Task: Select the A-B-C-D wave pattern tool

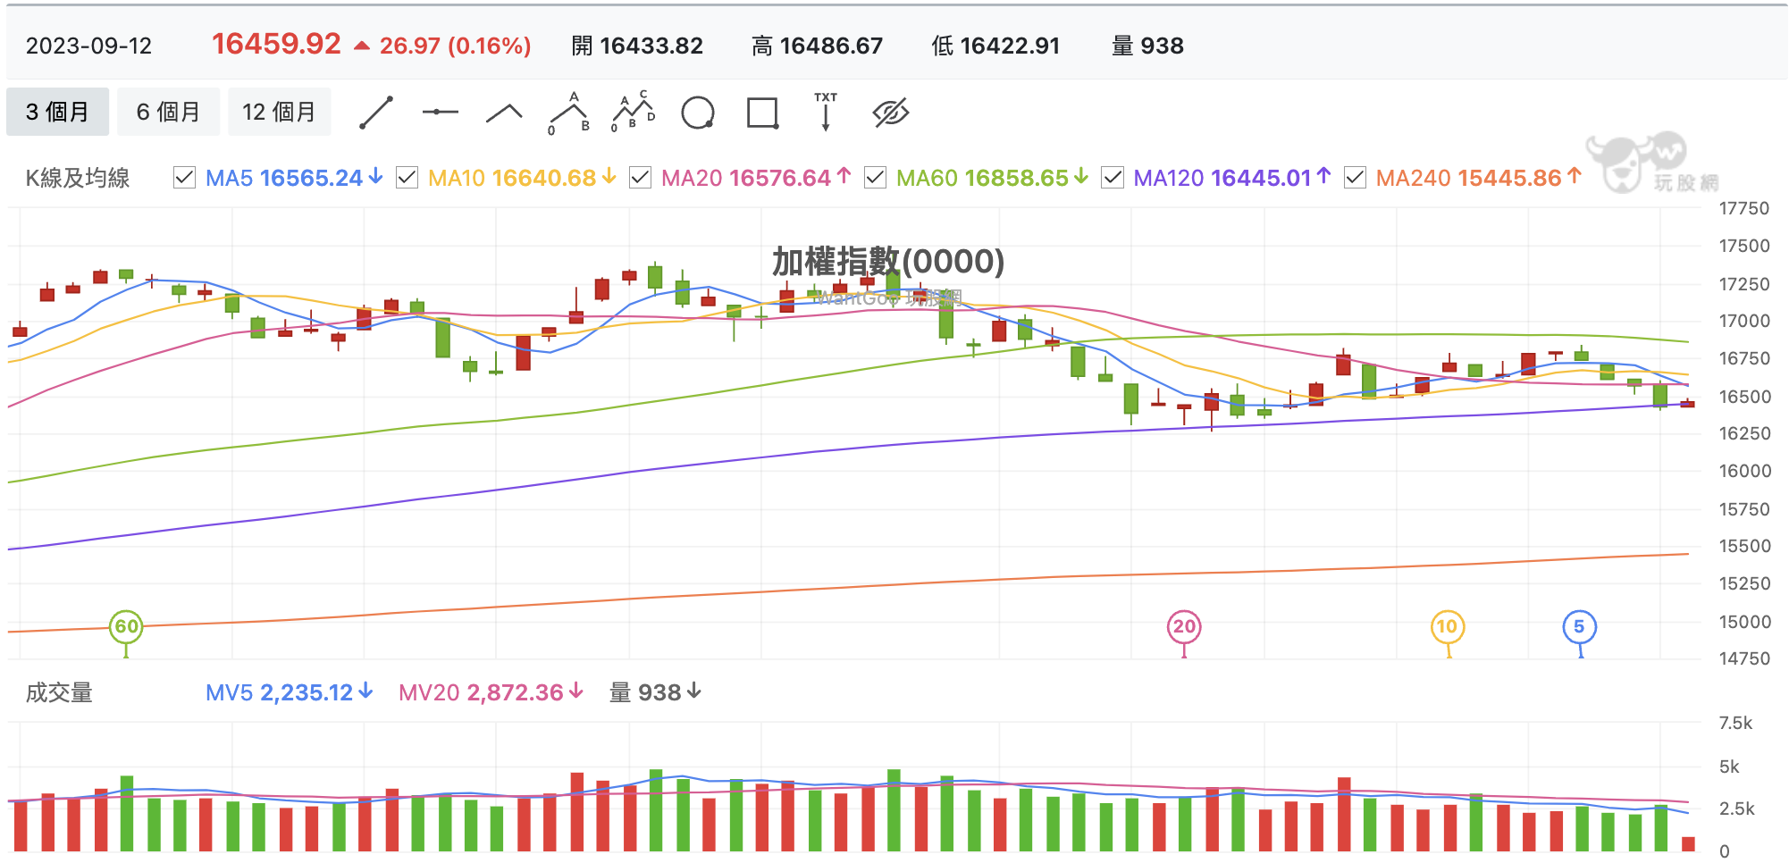Action: click(x=633, y=111)
